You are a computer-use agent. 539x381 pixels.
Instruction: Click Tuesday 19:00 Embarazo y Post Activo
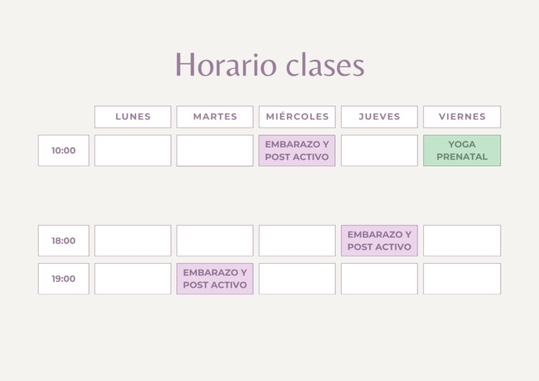[215, 279]
